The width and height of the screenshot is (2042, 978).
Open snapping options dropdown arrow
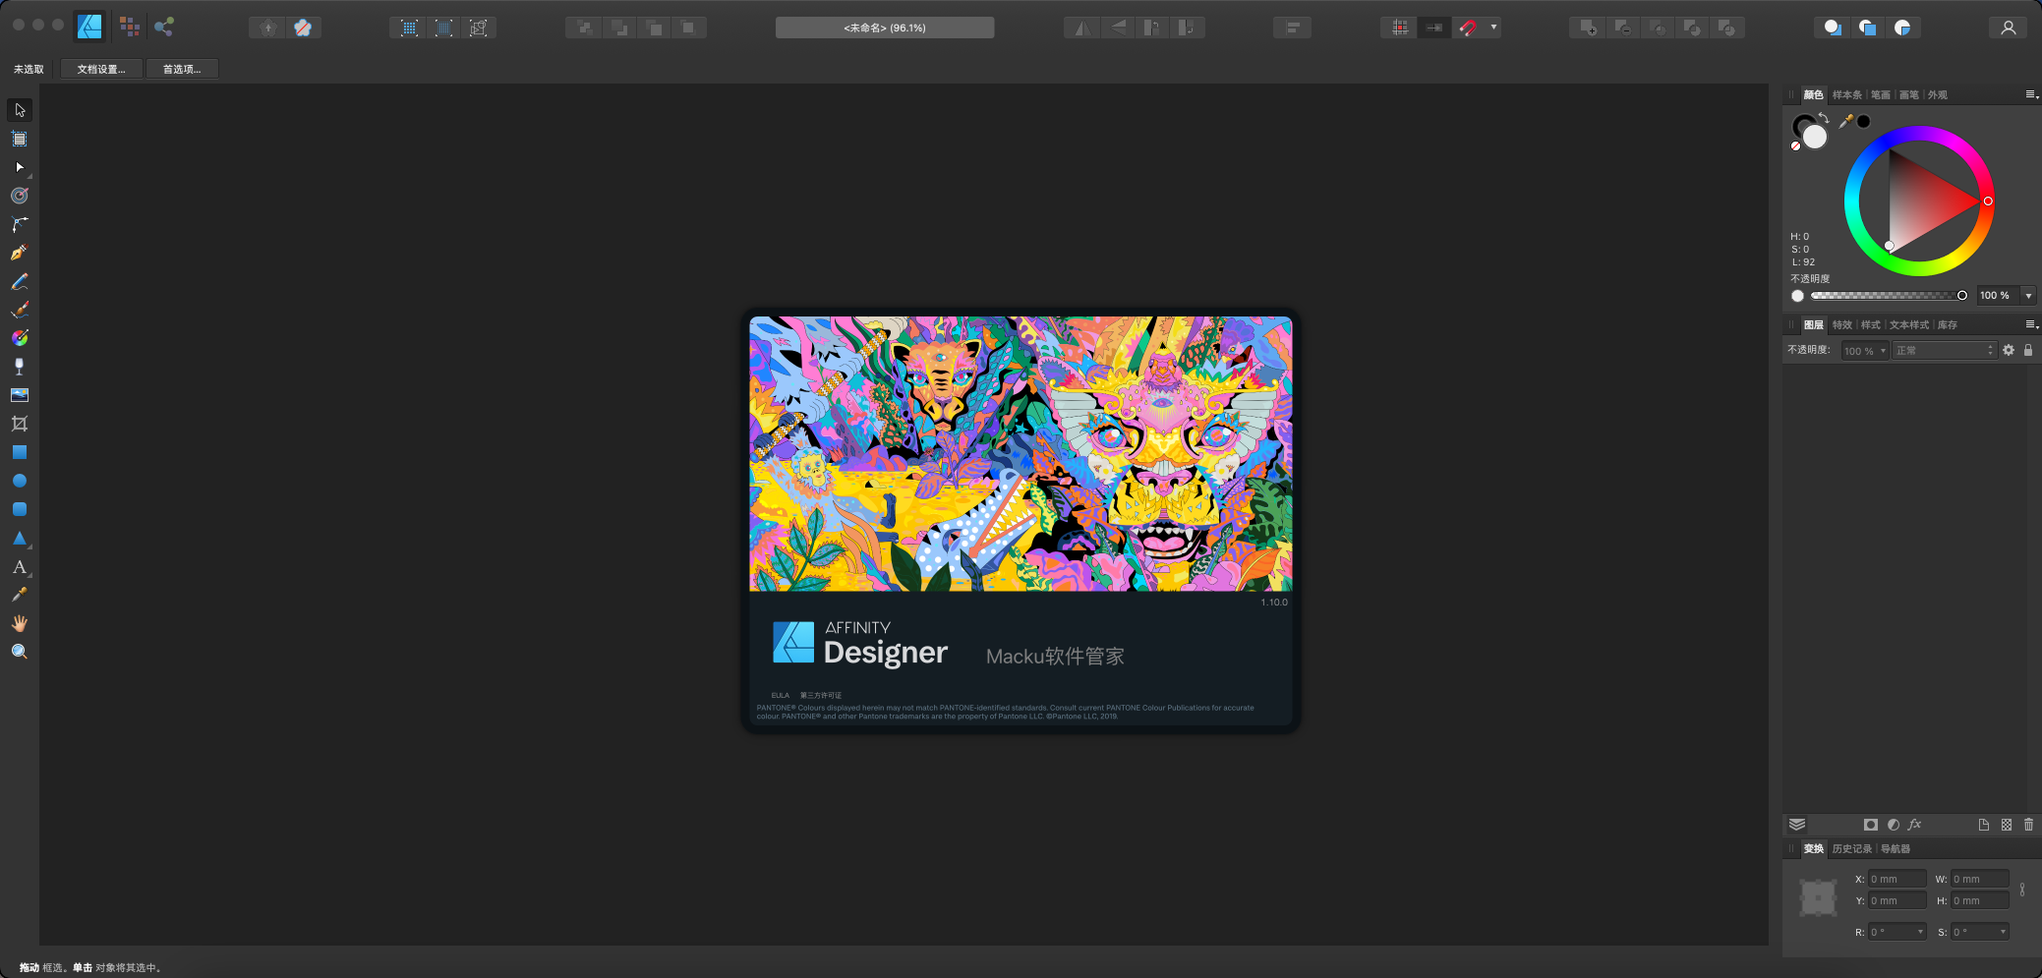click(1493, 28)
